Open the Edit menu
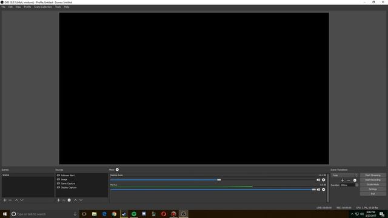388x218 pixels. (x=10, y=7)
